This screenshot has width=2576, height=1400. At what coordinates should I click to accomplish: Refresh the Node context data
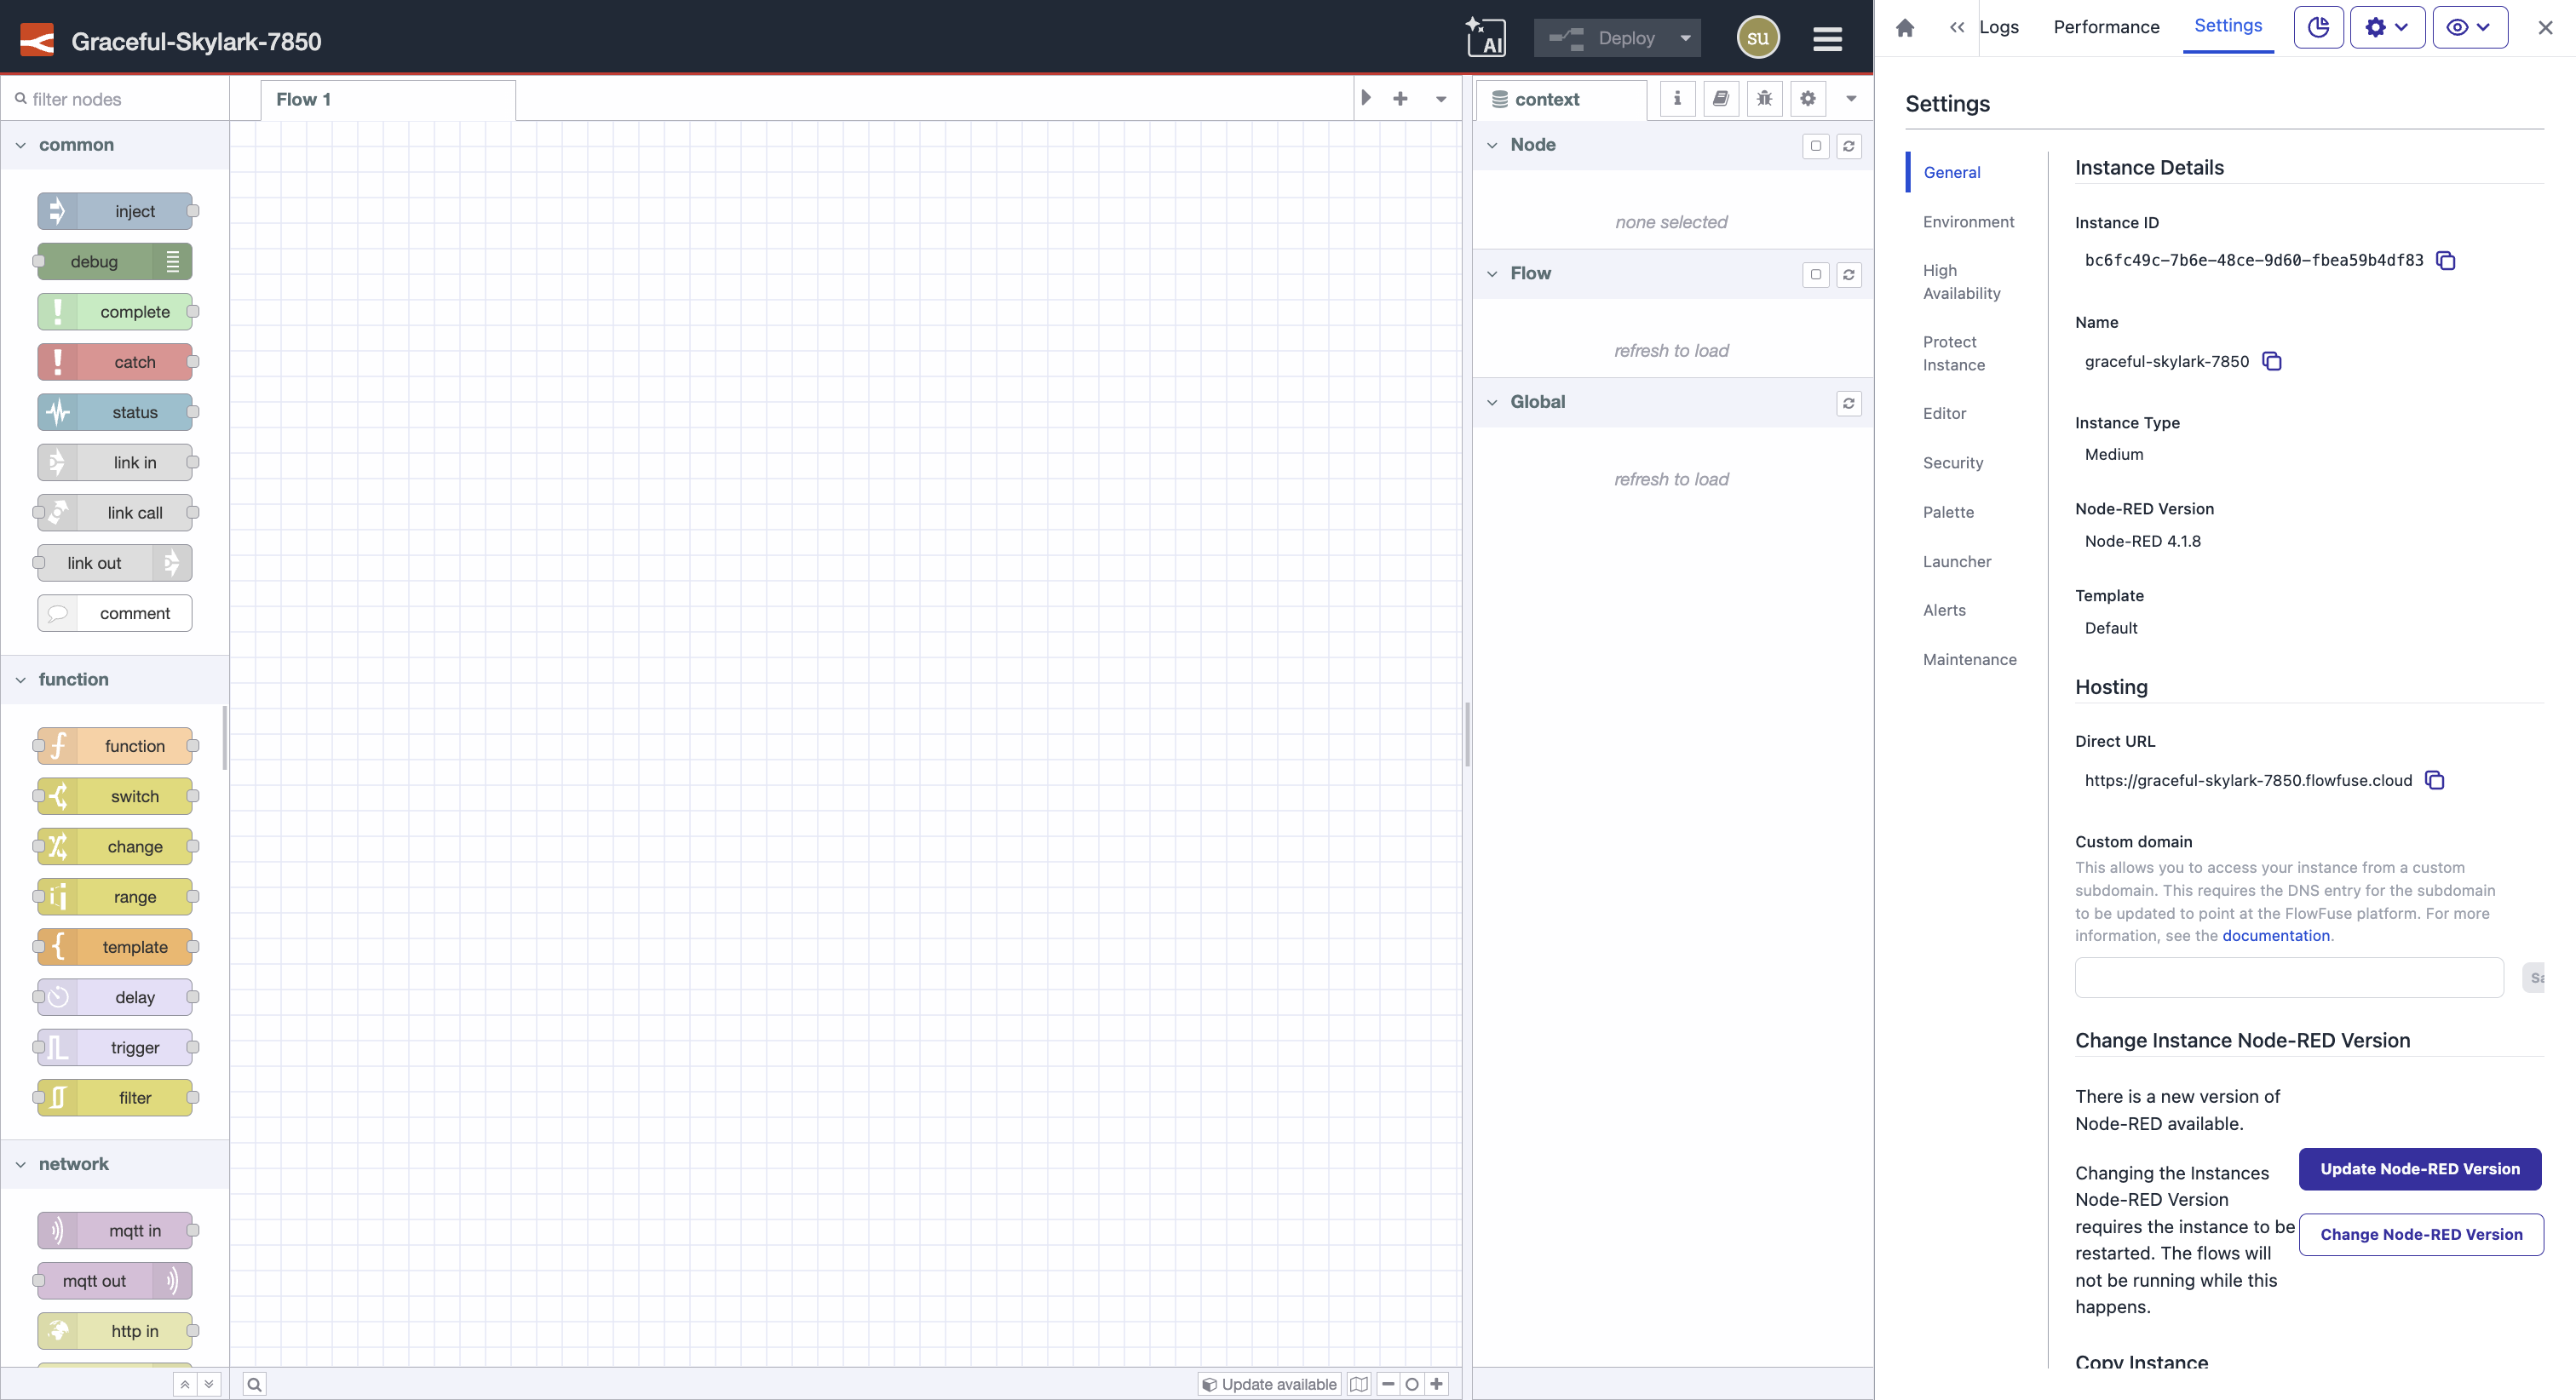[x=1849, y=146]
